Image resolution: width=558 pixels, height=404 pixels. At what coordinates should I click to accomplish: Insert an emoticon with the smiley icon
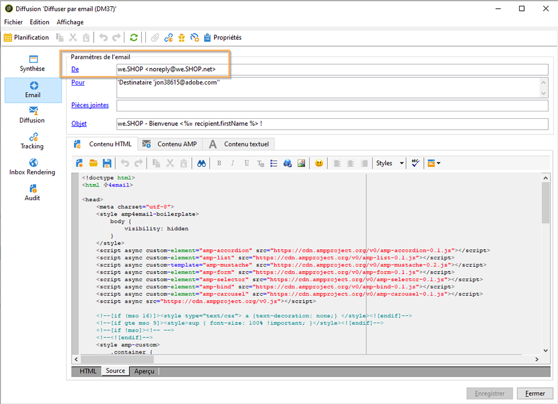click(x=319, y=163)
